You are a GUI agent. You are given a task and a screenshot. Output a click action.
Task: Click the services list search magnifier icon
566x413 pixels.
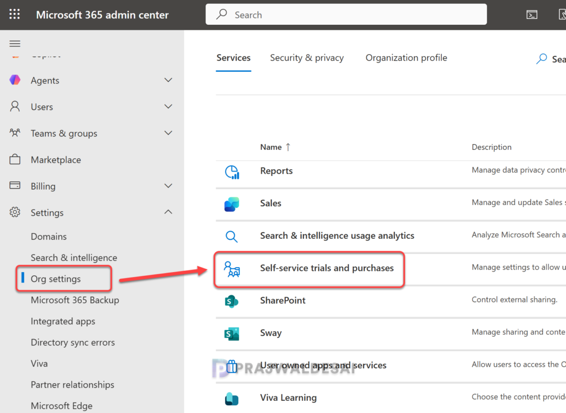[542, 59]
